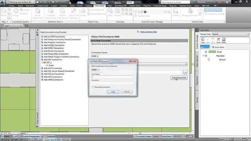The image size is (251, 141).
Task: Click the User Name input field
Action: tap(113, 77)
